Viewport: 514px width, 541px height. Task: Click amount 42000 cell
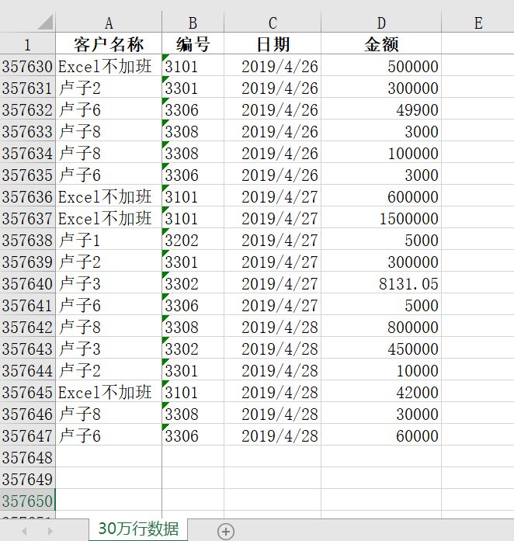coord(381,392)
